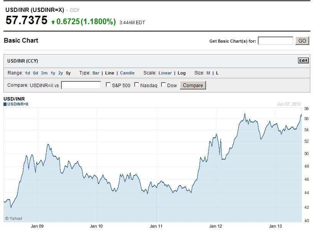
Task: Click the GO button
Action: [302, 41]
